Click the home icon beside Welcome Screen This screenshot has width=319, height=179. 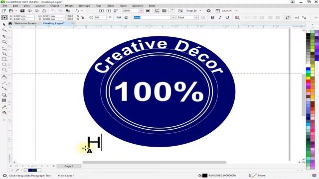coord(10,23)
